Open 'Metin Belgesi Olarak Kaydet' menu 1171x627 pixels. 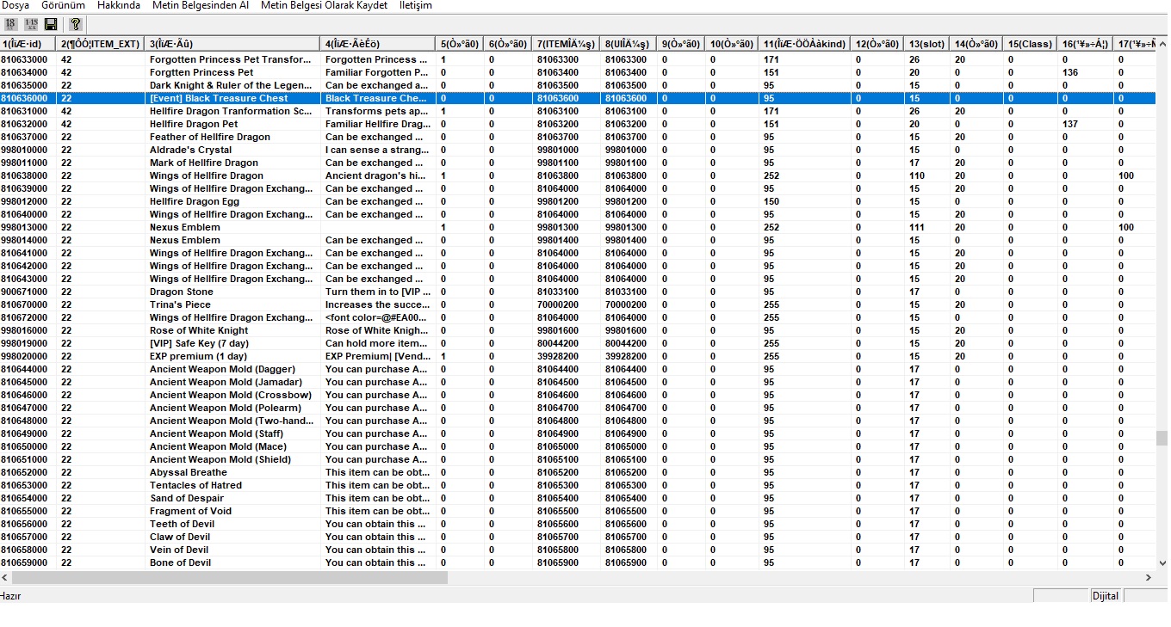(325, 5)
